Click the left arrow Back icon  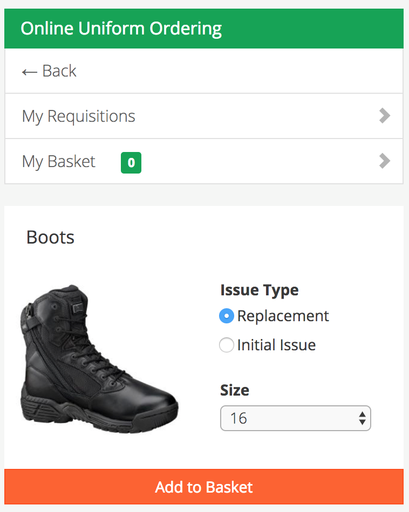30,72
